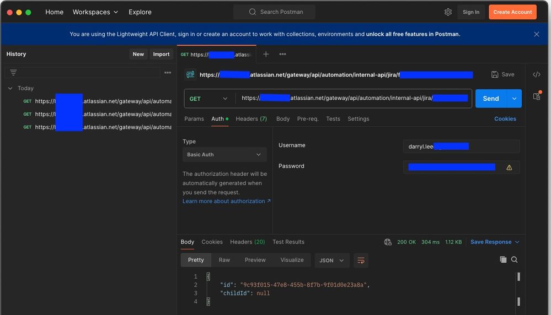Click the 200 OK status text
Viewport: 551px width, 315px height.
tap(406, 242)
